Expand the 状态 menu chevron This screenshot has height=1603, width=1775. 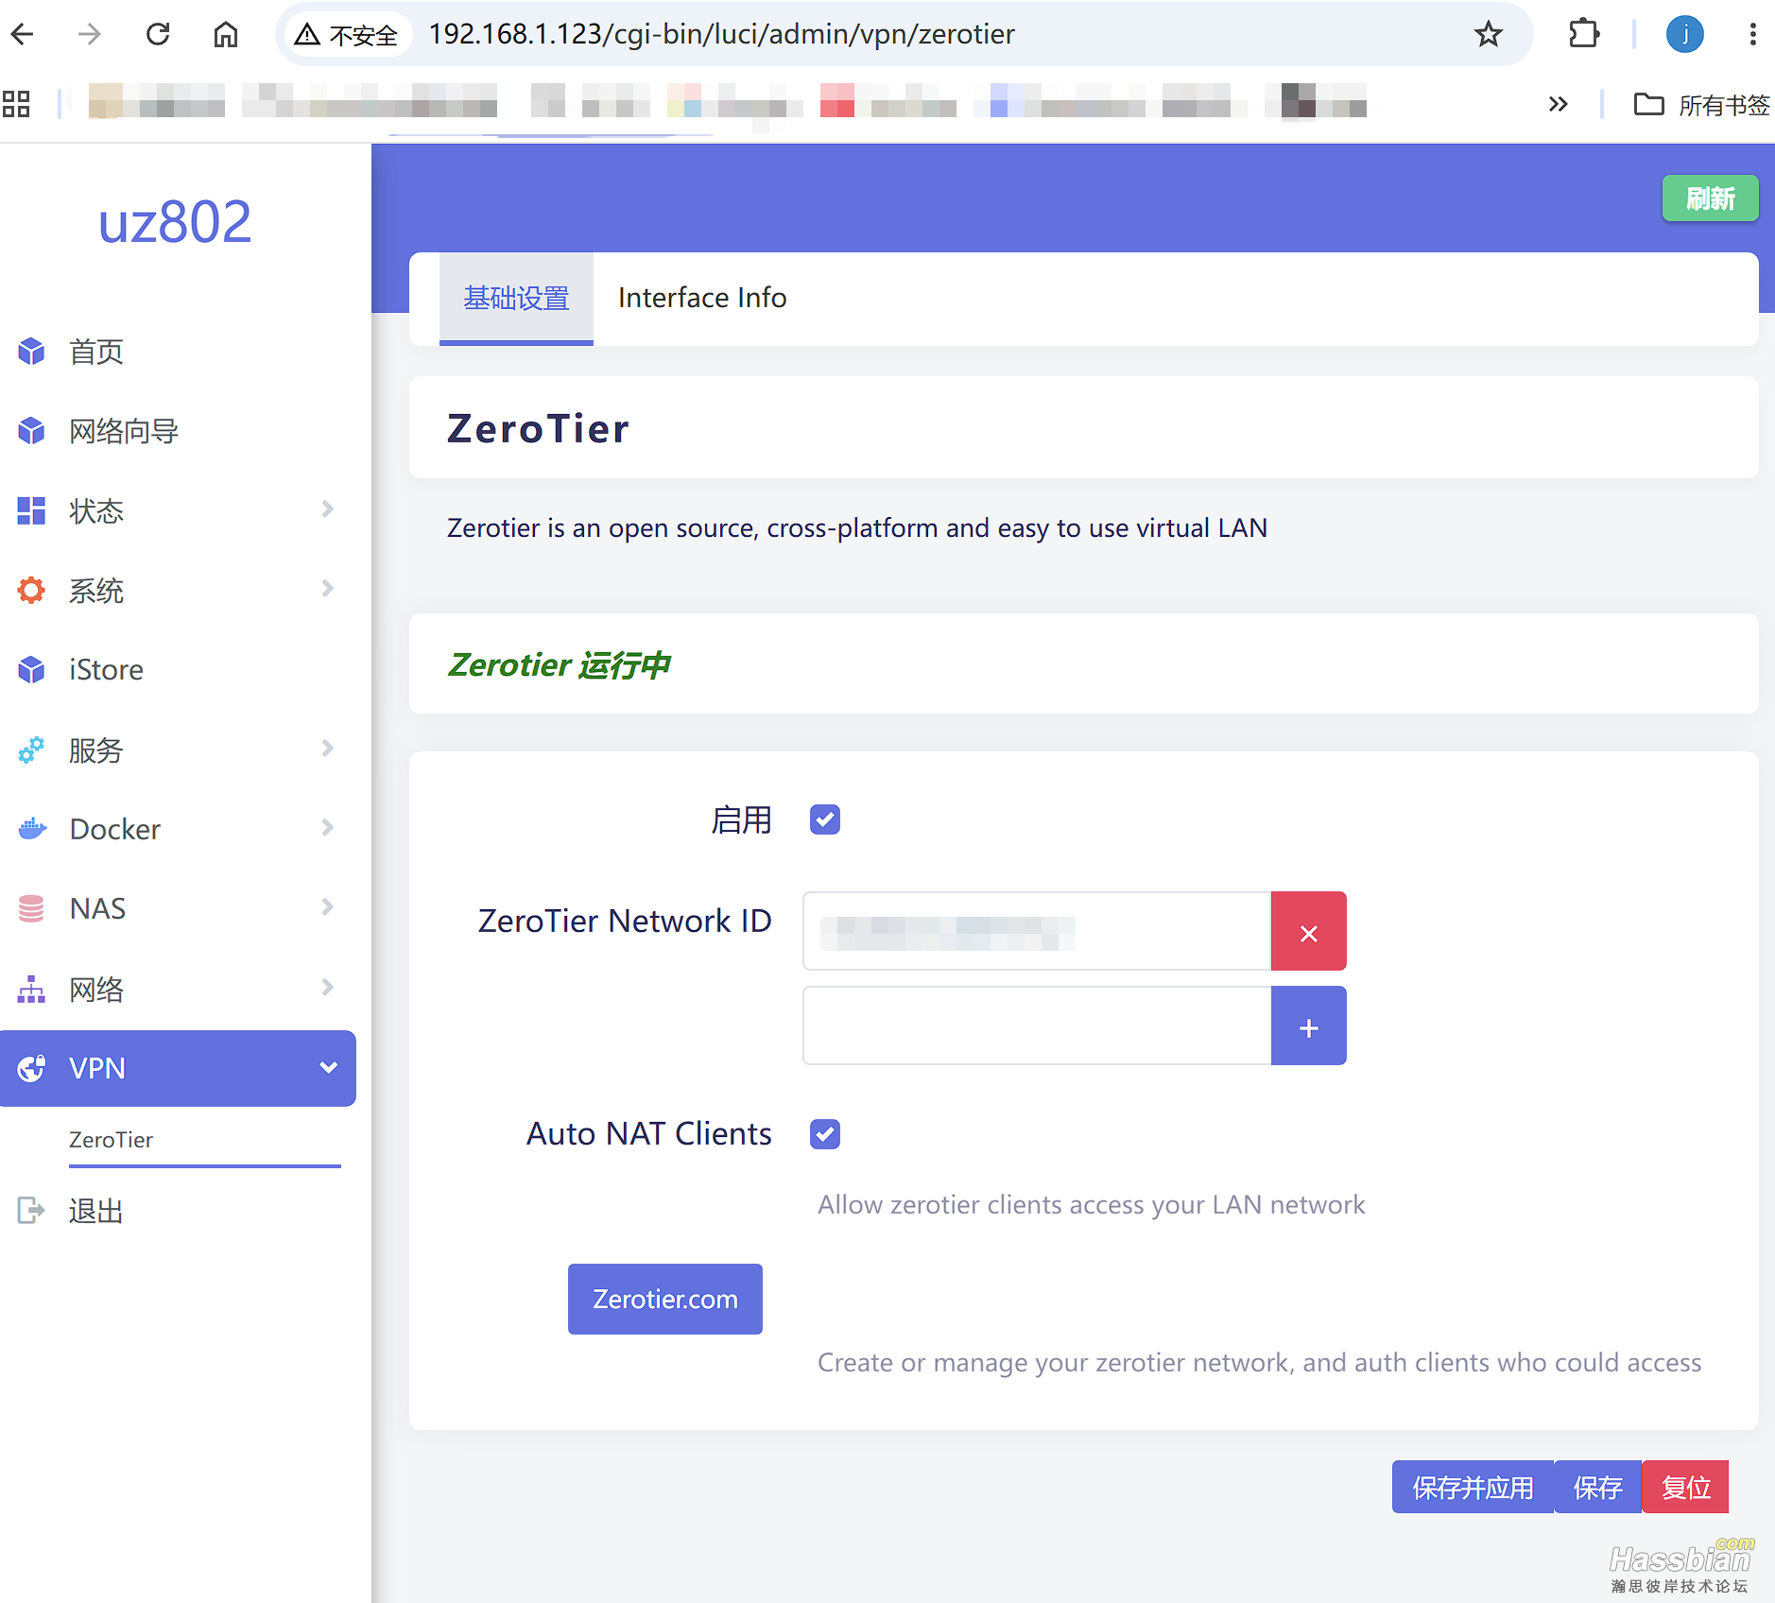coord(328,509)
